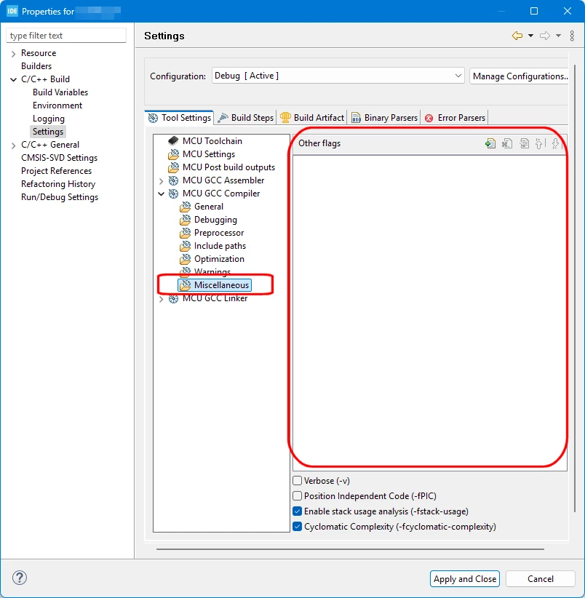Click the Move Up arrow in Other flags
Screen dimensions: 585x598
(x=539, y=143)
